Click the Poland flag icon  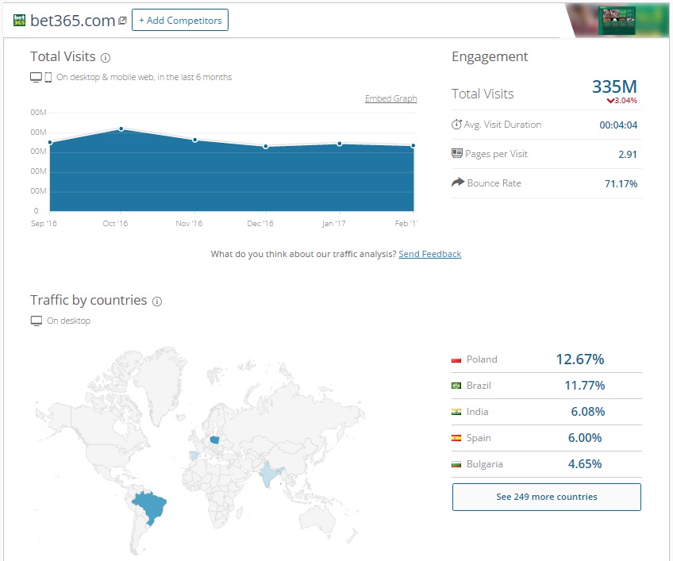coord(456,359)
